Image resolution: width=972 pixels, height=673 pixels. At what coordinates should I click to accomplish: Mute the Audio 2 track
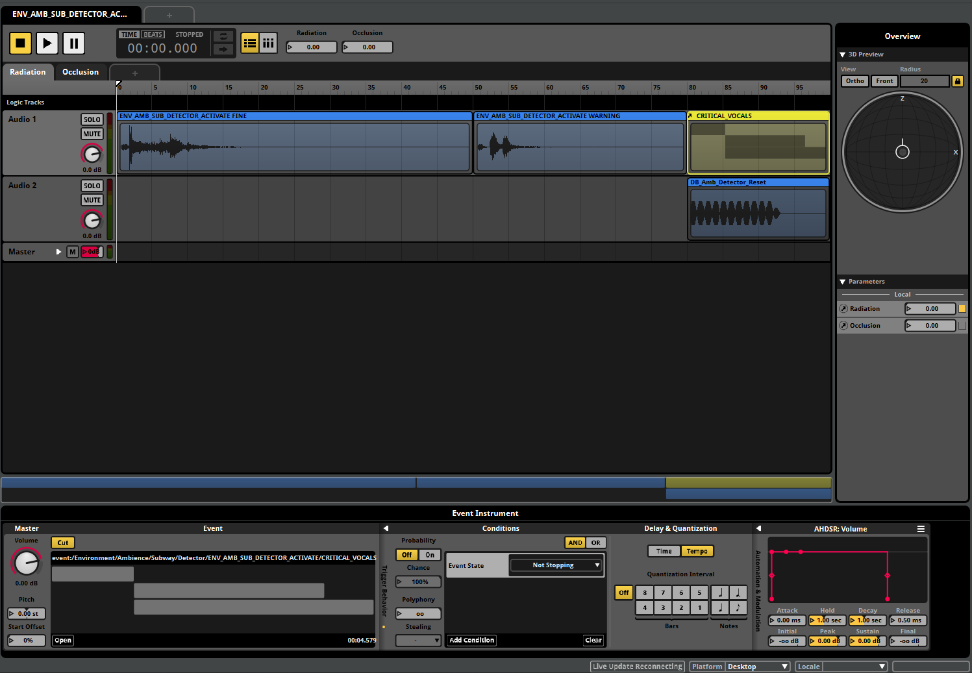tap(92, 200)
